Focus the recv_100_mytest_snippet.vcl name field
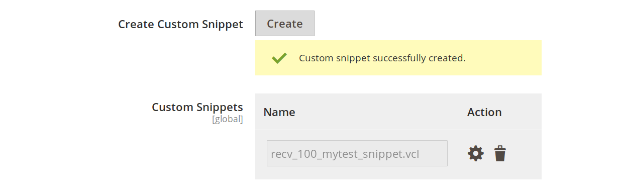618x195 pixels. pos(357,153)
